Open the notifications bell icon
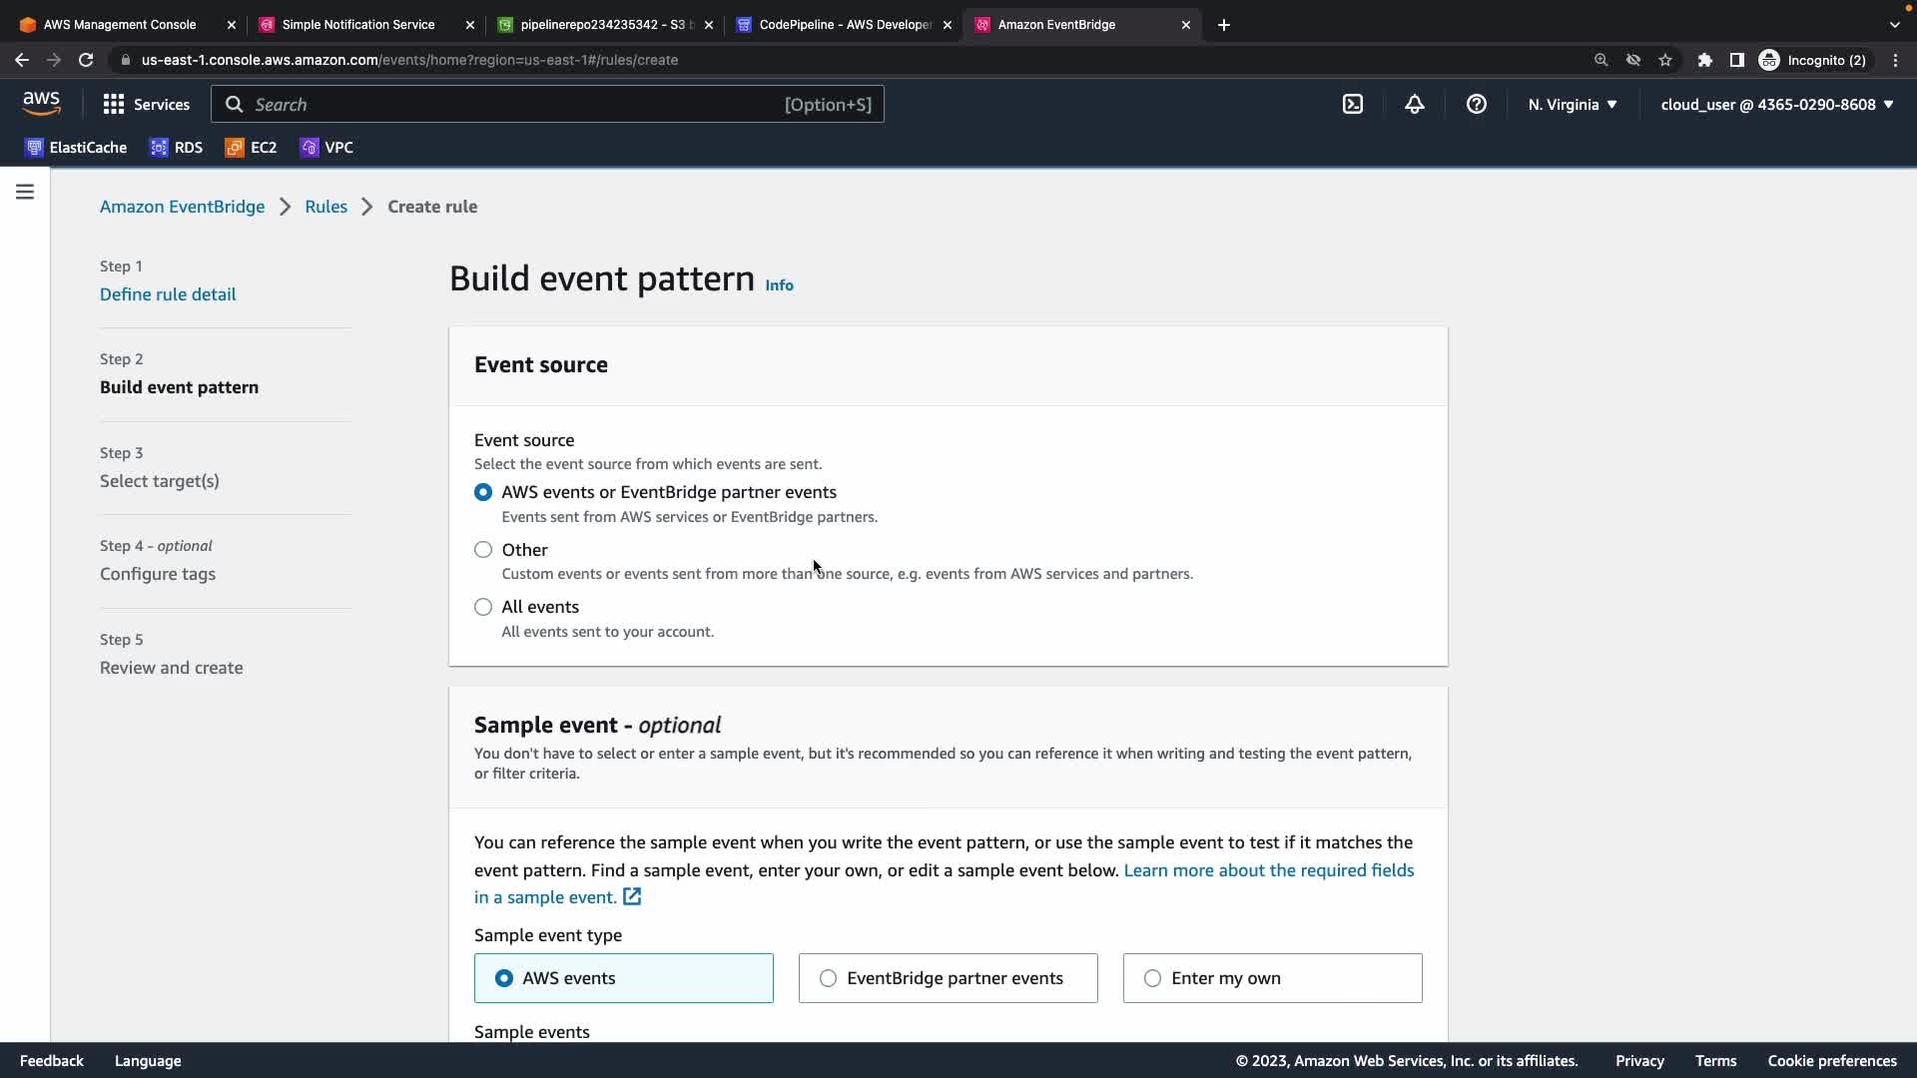Screen dimensions: 1917x1078 (x=1414, y=104)
